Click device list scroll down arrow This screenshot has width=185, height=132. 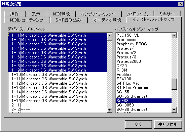[x=110, y=110]
